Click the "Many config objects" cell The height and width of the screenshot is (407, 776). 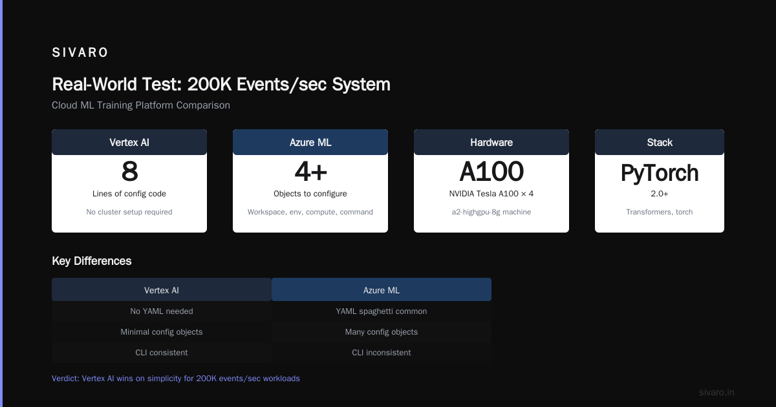tap(382, 332)
